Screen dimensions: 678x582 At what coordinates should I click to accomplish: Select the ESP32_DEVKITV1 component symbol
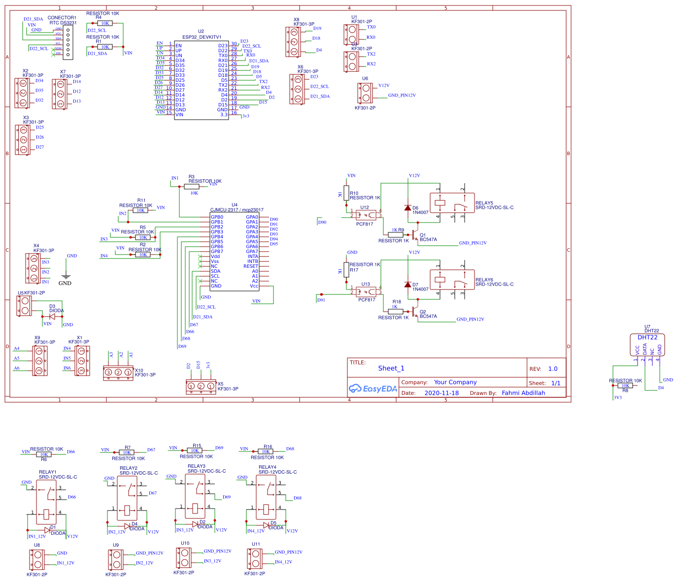coord(201,79)
